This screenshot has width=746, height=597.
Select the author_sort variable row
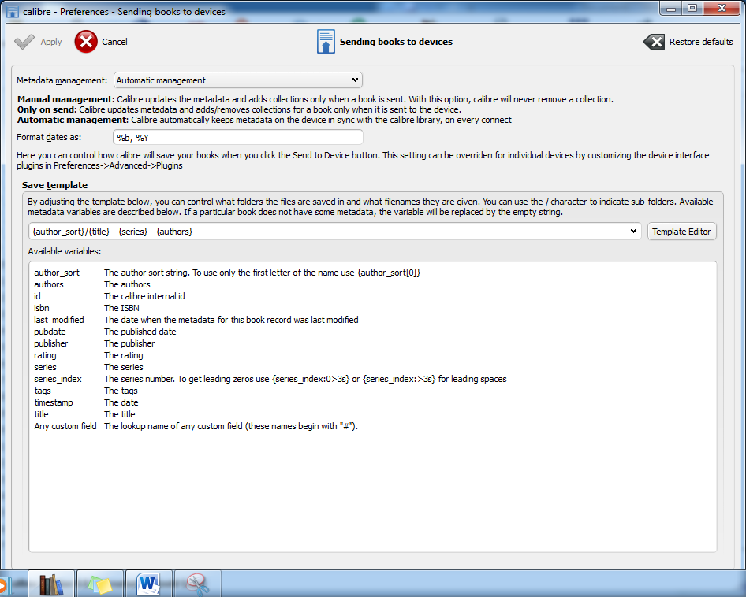(x=227, y=273)
